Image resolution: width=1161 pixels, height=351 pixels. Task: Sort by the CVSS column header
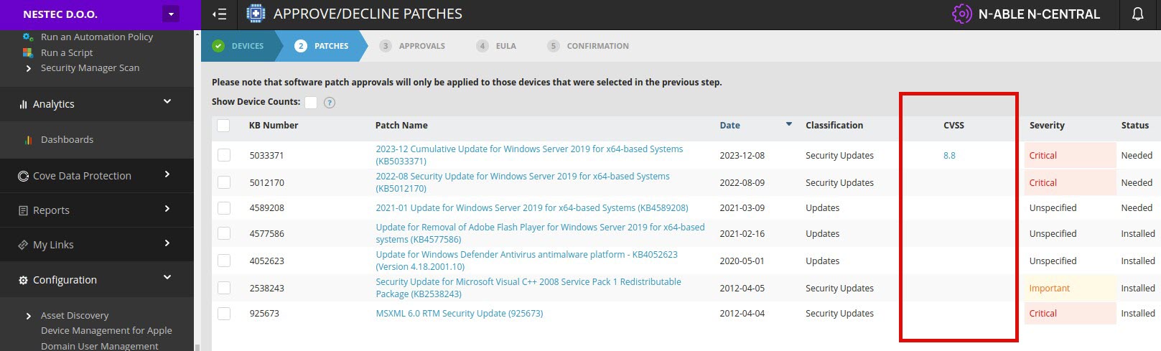tap(953, 126)
